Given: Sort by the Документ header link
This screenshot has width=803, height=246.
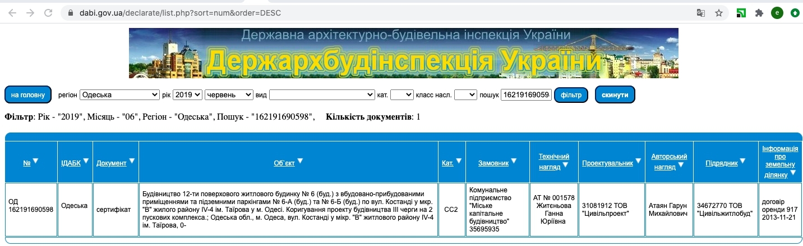Looking at the screenshot, I should [x=112, y=163].
